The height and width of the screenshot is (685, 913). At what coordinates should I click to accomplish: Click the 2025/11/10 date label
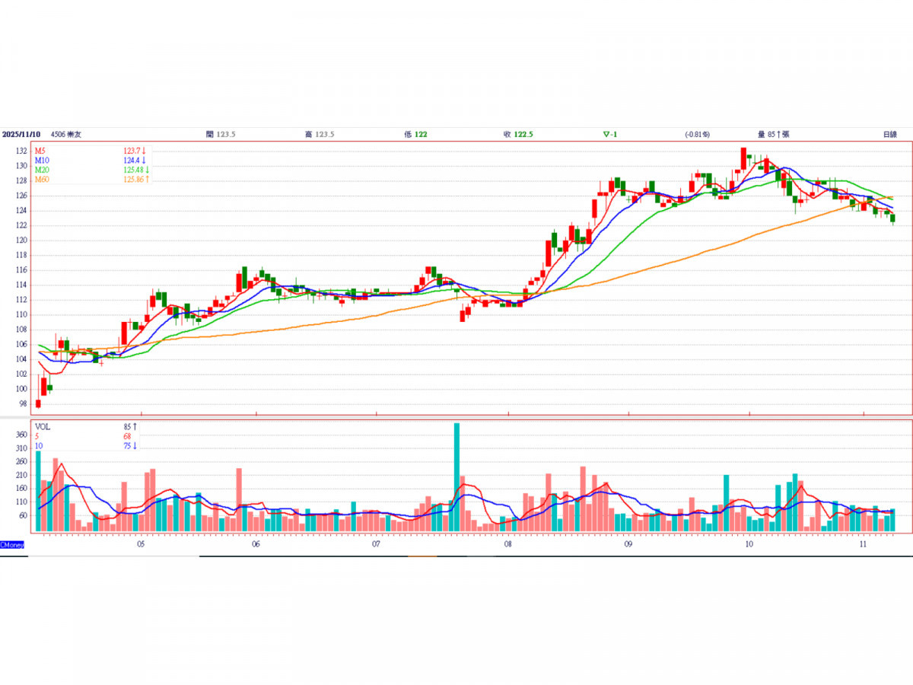(x=20, y=135)
